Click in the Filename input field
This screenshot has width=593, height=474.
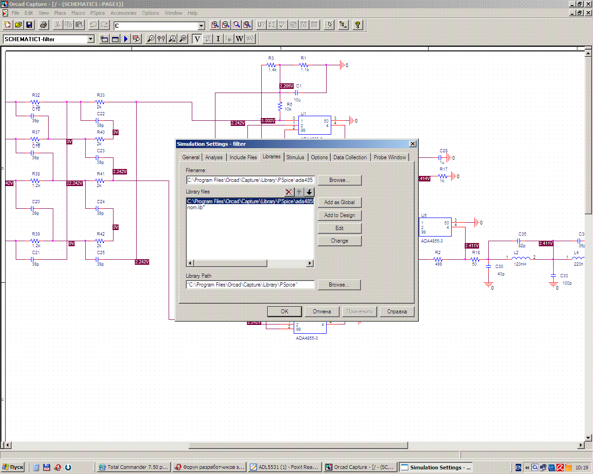click(x=250, y=180)
